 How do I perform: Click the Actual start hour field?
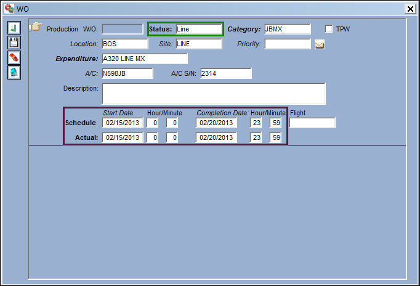[x=152, y=137]
